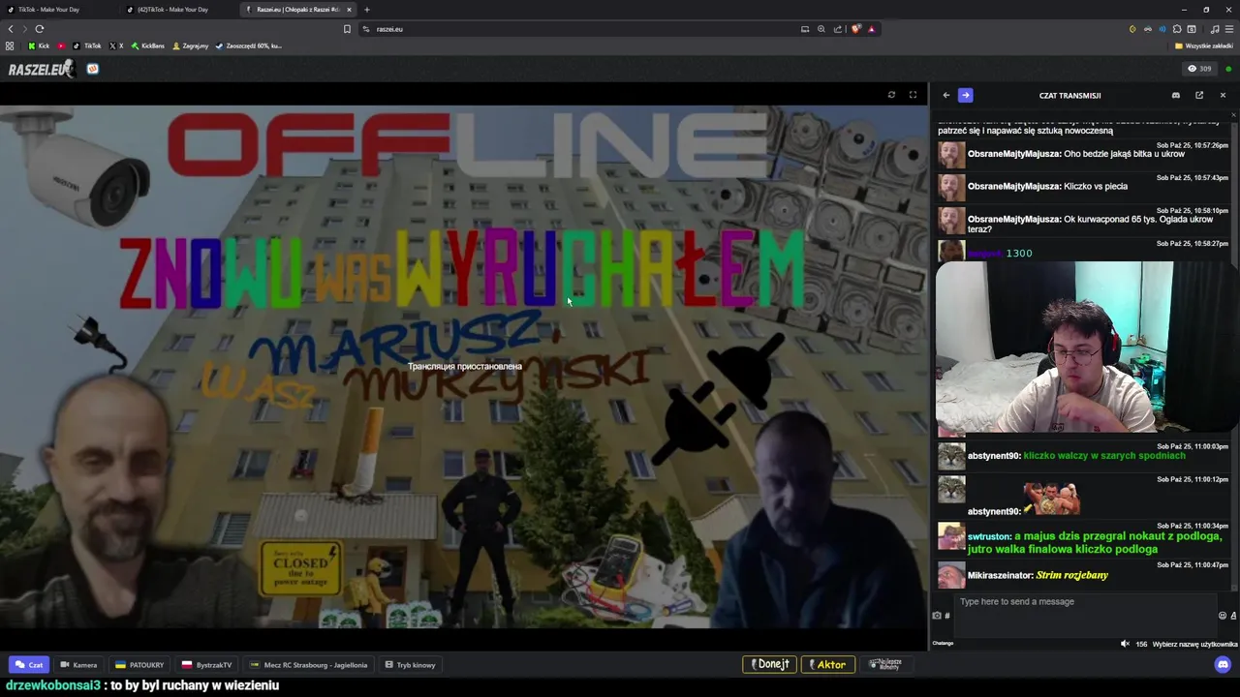Toggle Tryb kinowy cinema mode
Screen dimensions: 1240x697
pyautogui.click(x=411, y=665)
